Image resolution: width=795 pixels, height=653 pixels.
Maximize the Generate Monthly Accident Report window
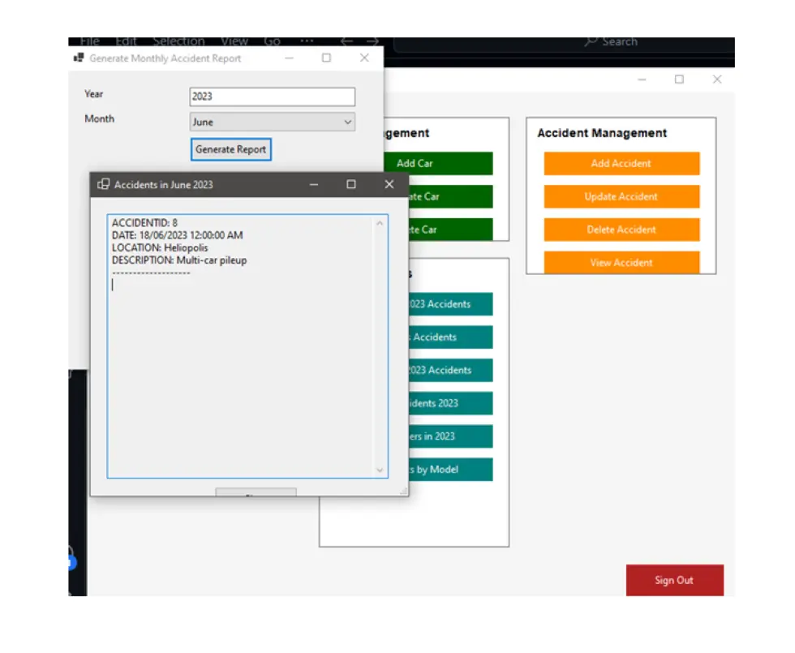326,58
